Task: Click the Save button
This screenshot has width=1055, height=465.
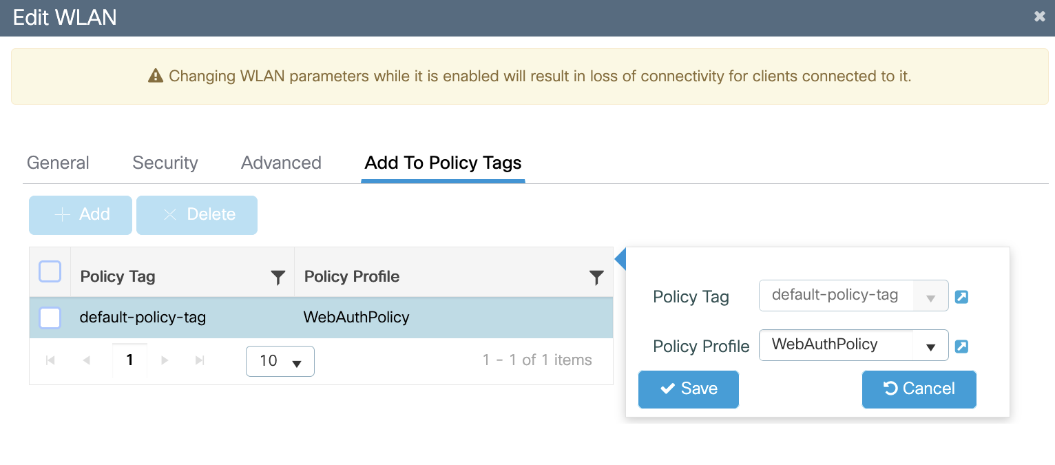Action: coord(688,389)
